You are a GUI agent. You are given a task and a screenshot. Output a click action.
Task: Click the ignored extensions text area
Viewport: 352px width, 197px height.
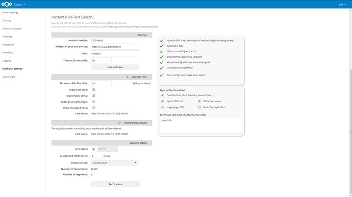[200, 125]
